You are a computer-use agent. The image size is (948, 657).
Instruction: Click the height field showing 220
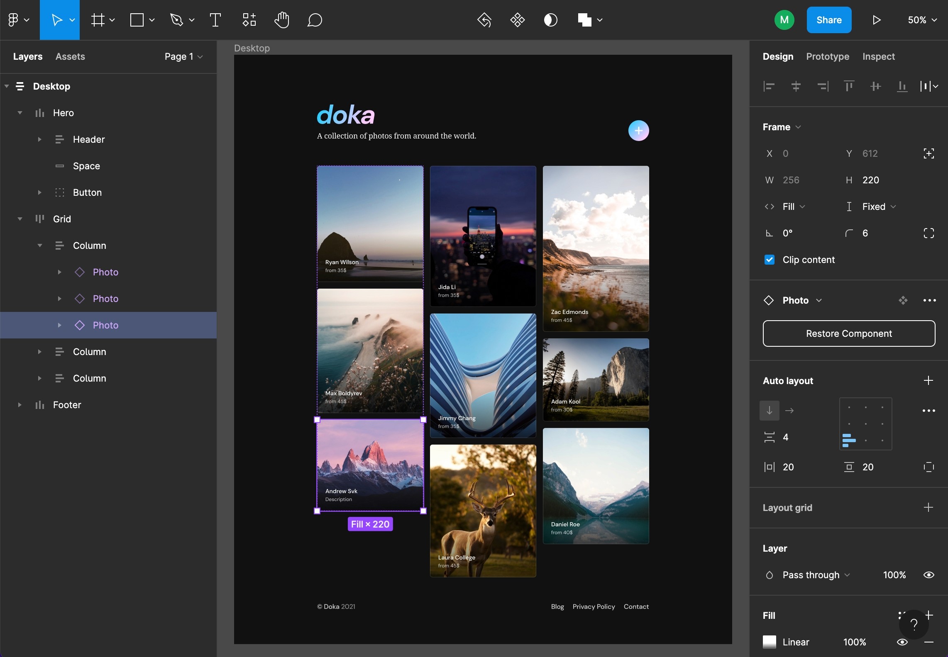coord(870,180)
